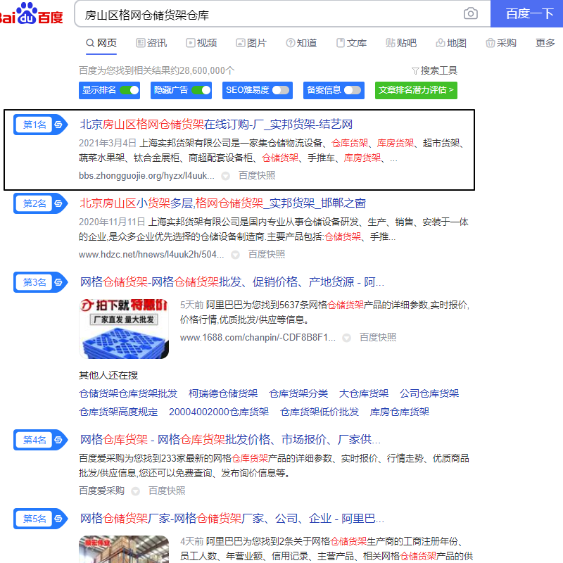Search related term 公司仓库货架
563x563 pixels.
(429, 394)
